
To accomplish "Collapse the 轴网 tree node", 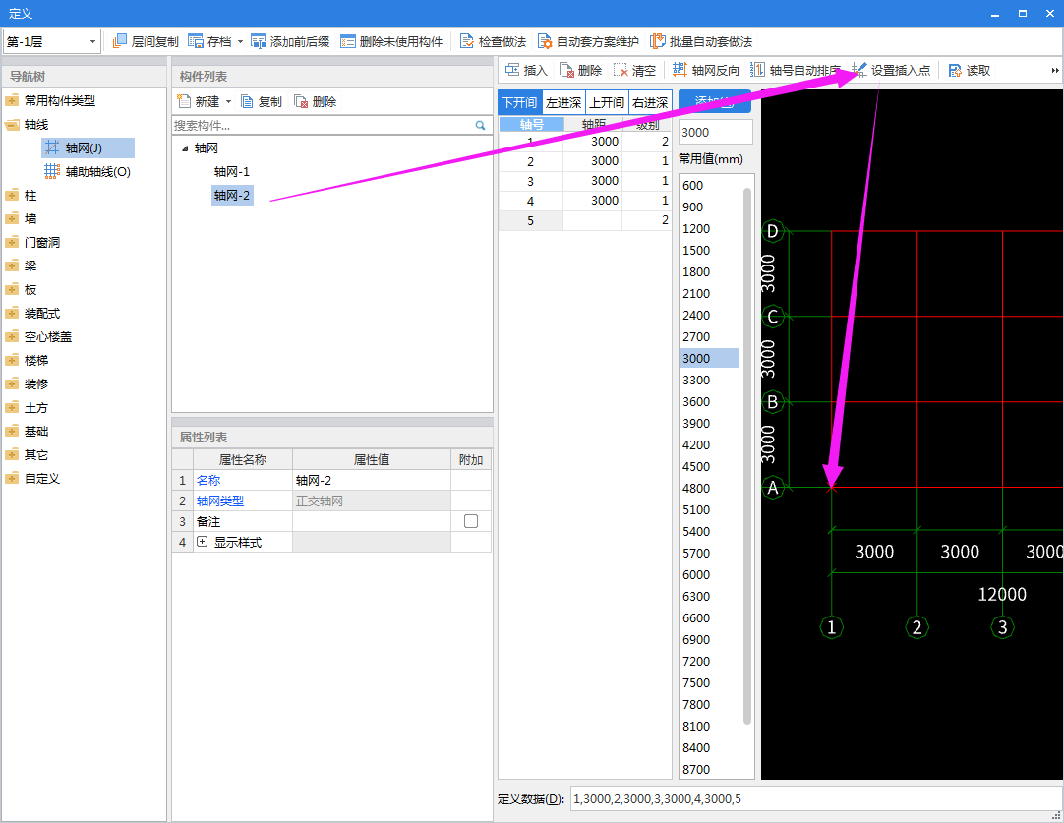I will pos(185,148).
